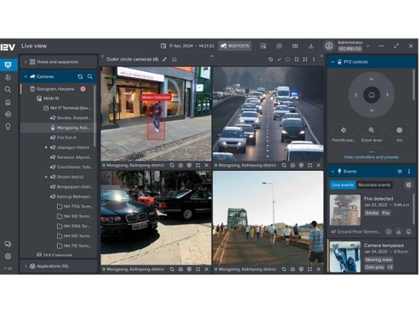Click the circle icon in view header

point(287,59)
